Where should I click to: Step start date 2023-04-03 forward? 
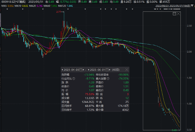(83, 70)
